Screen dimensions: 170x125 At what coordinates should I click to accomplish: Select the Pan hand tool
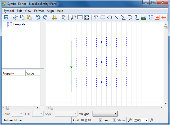point(64,17)
